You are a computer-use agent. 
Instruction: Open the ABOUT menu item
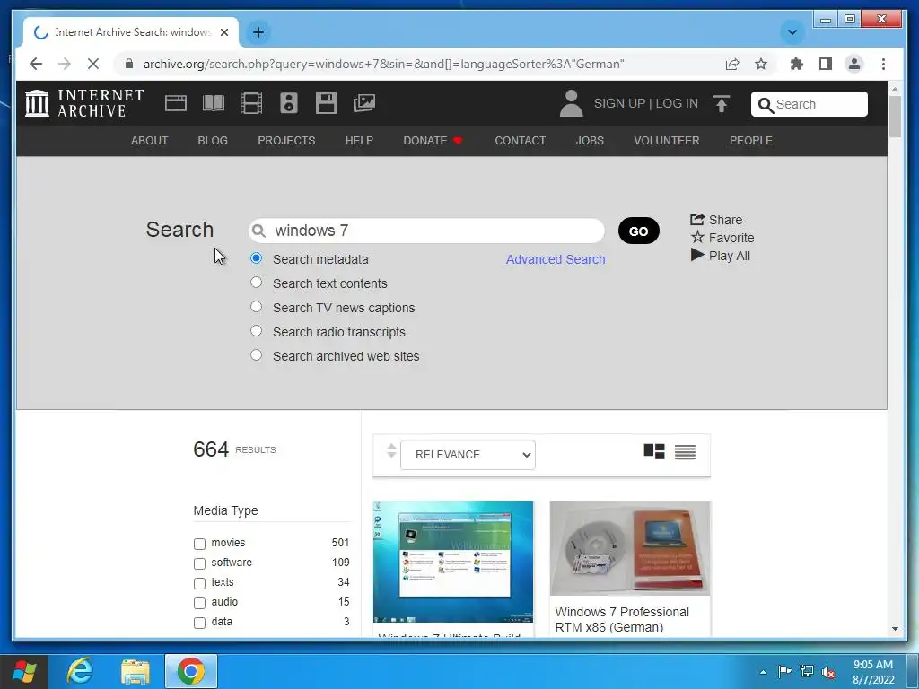click(x=149, y=141)
